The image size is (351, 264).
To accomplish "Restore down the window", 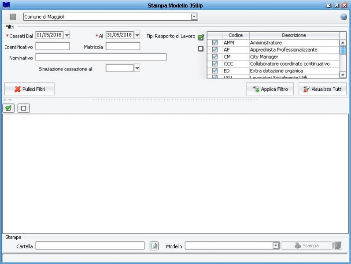I will 329,5.
